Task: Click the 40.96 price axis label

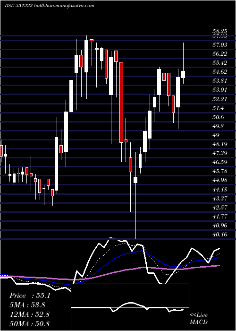Action: 220,226
